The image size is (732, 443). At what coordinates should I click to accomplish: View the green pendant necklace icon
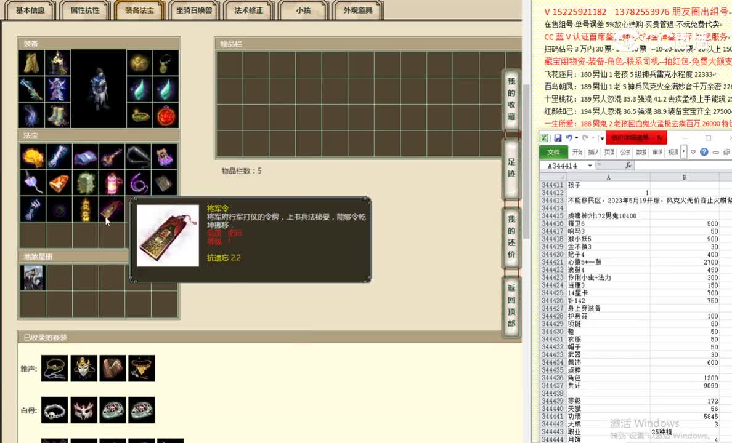166,63
